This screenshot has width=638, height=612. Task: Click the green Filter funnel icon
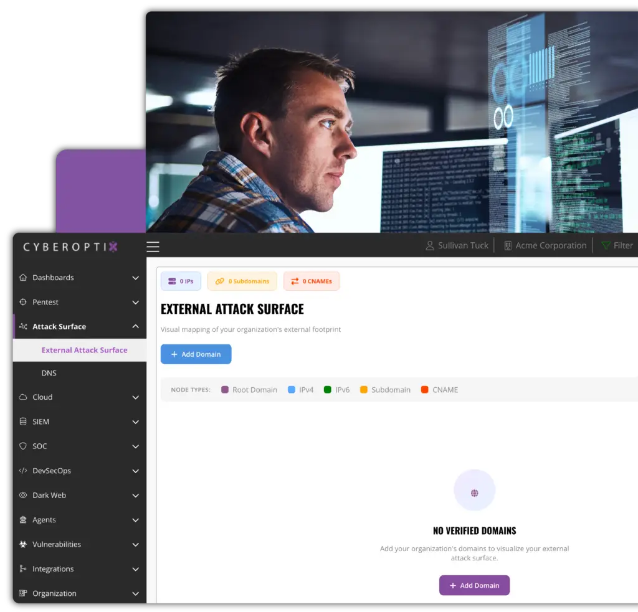pyautogui.click(x=605, y=246)
